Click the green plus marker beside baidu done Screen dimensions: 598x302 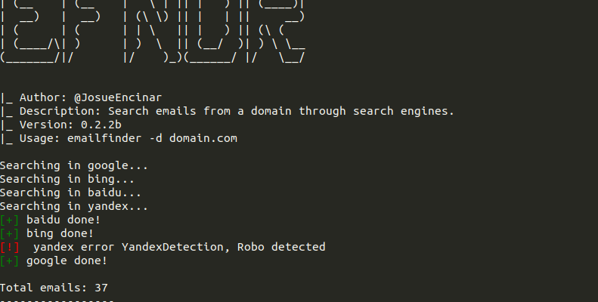10,220
